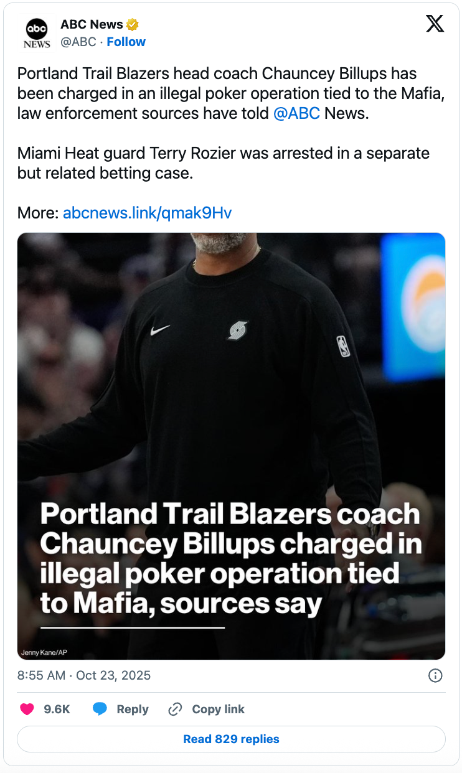Click the ABC News profile avatar
This screenshot has height=773, width=462.
[37, 34]
